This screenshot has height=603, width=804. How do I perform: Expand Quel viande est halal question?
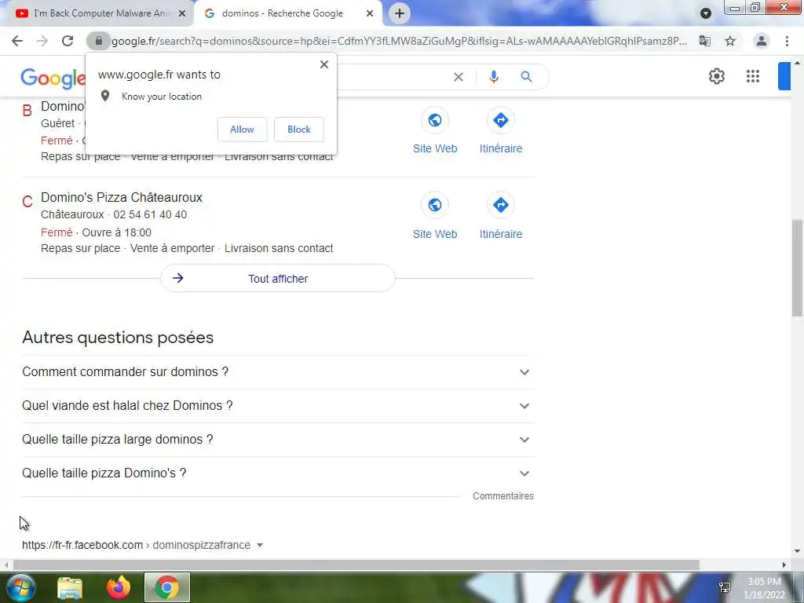[x=278, y=406]
